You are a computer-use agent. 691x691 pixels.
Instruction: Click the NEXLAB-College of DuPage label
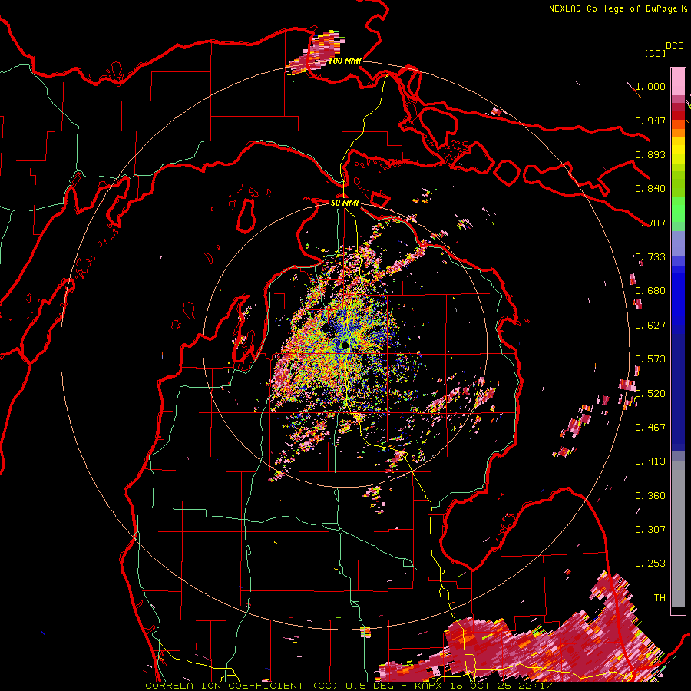tap(613, 8)
